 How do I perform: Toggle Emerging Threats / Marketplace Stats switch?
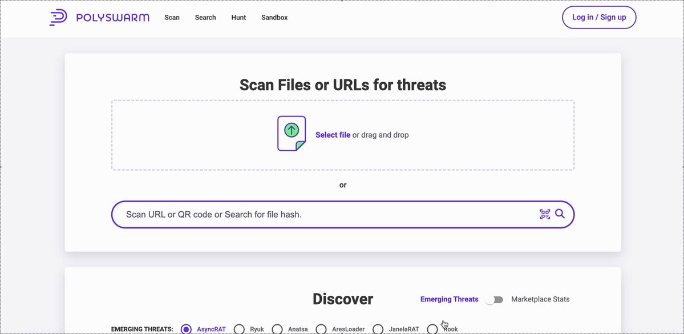(x=494, y=300)
